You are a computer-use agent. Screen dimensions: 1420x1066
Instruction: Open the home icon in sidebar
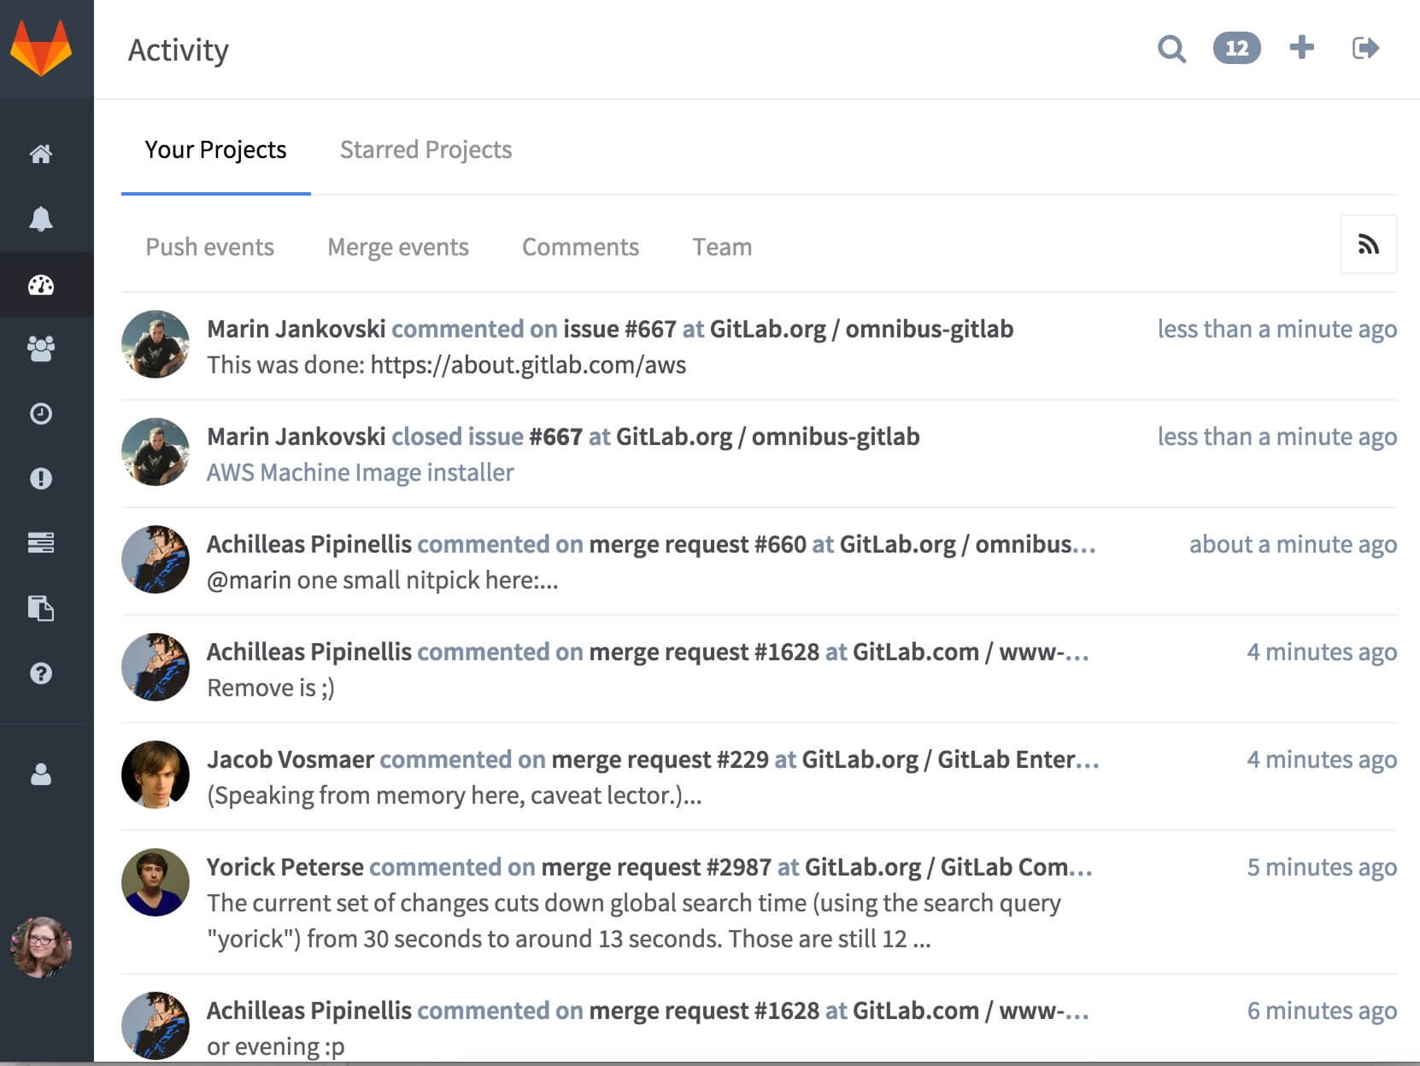coord(41,154)
